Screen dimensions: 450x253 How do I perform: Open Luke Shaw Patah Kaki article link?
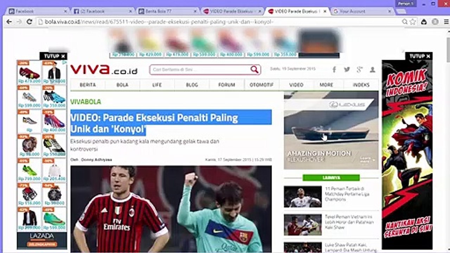pyautogui.click(x=350, y=247)
